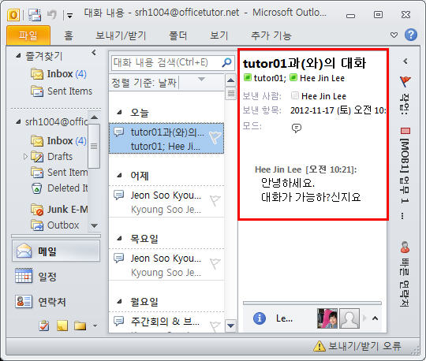Click the Tasks clipboard icon in navigation bar
This screenshot has width=426, height=361.
[x=44, y=326]
